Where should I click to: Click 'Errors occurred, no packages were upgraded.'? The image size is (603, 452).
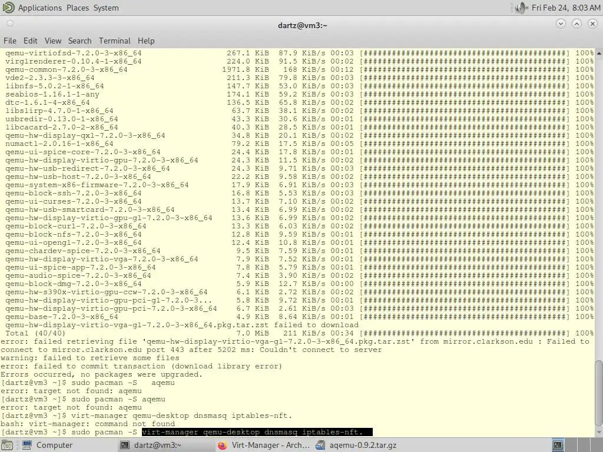101,374
